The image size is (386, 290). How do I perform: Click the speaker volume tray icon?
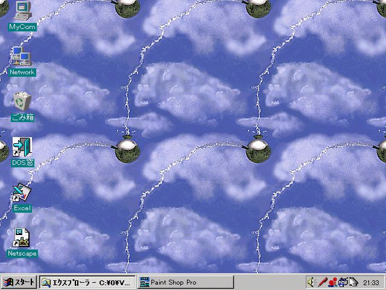click(x=312, y=282)
